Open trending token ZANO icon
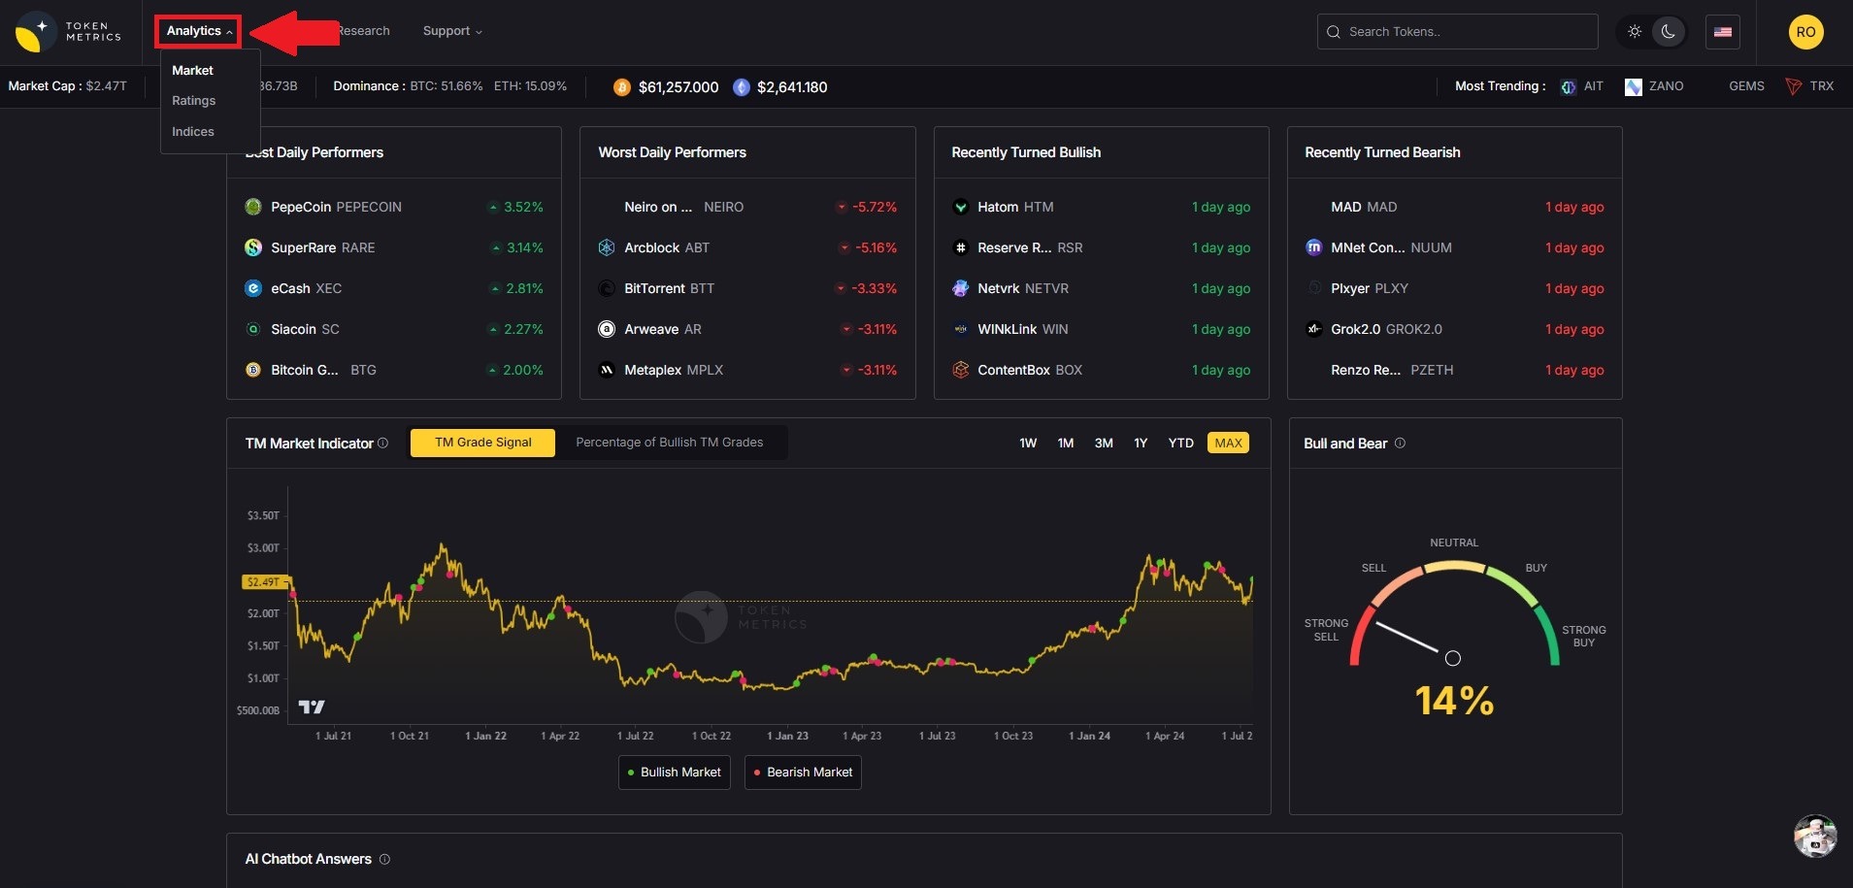The image size is (1853, 888). 1634,87
